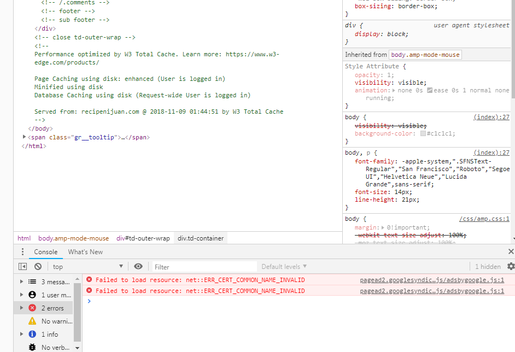515x352 pixels.
Task: Click error icon of first failed resource row
Action: 89,279
